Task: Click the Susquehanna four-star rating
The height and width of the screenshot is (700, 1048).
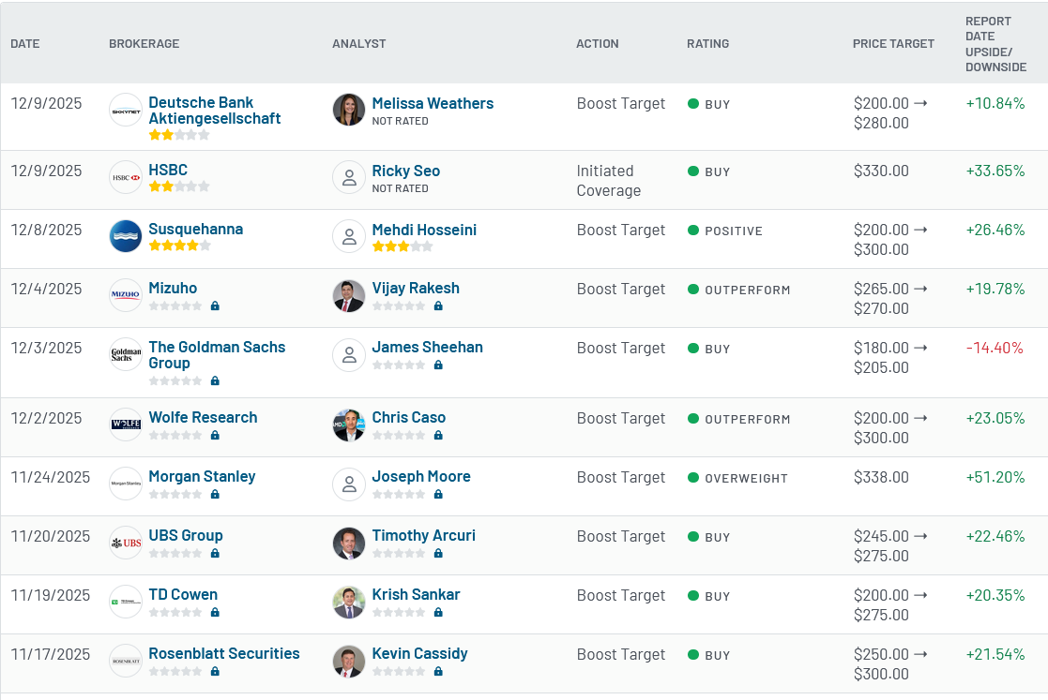Action: click(179, 245)
